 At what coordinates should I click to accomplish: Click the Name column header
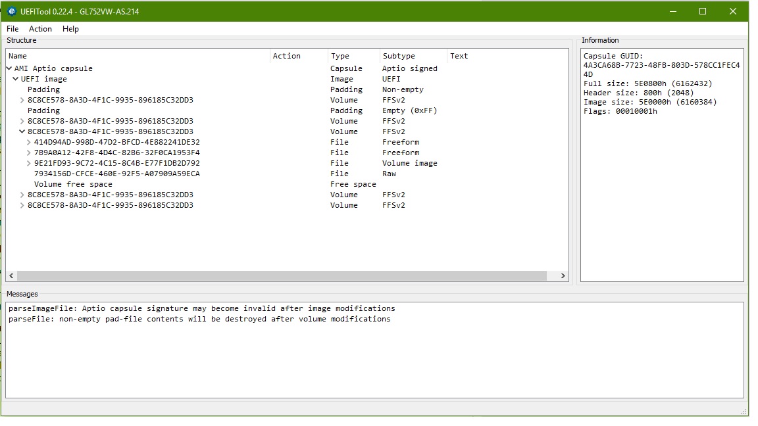coord(18,56)
